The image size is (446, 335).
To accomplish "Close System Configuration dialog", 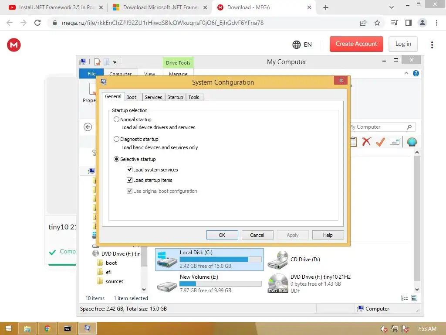I will (x=341, y=80).
